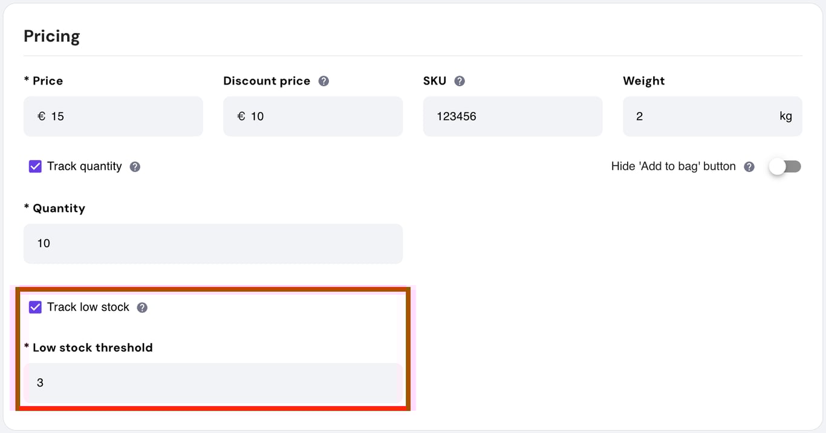Click the Hide 'Add to bag' button label
826x433 pixels.
672,166
